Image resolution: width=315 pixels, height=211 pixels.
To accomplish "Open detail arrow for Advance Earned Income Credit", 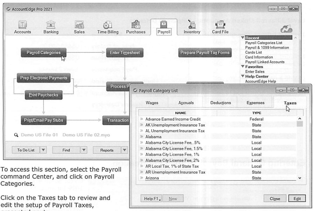I will [x=141, y=119].
